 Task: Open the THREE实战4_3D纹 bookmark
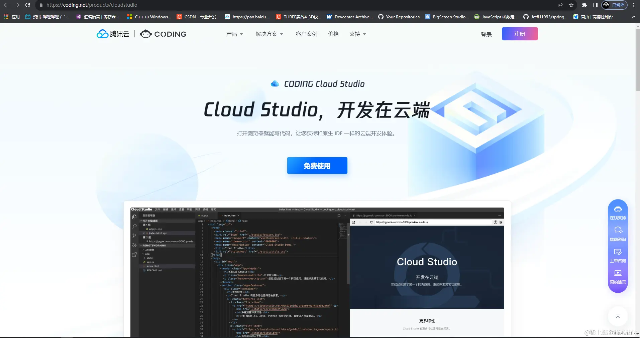click(x=299, y=17)
